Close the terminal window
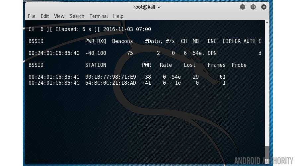Viewport: 296px width, 166px height. click(x=264, y=7)
